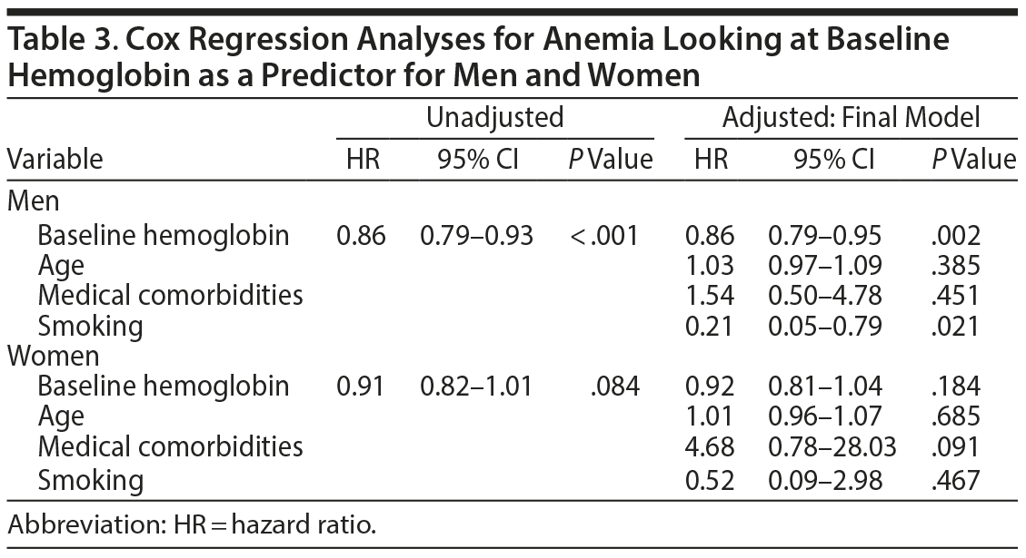
Task: Select the "Unadjusted" column group header
Action: click(x=495, y=116)
